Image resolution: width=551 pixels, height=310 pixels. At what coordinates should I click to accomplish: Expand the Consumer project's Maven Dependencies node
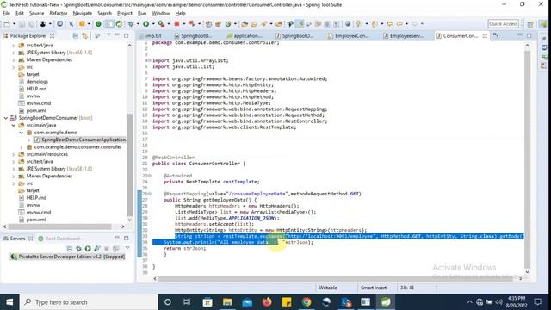[x=14, y=176]
